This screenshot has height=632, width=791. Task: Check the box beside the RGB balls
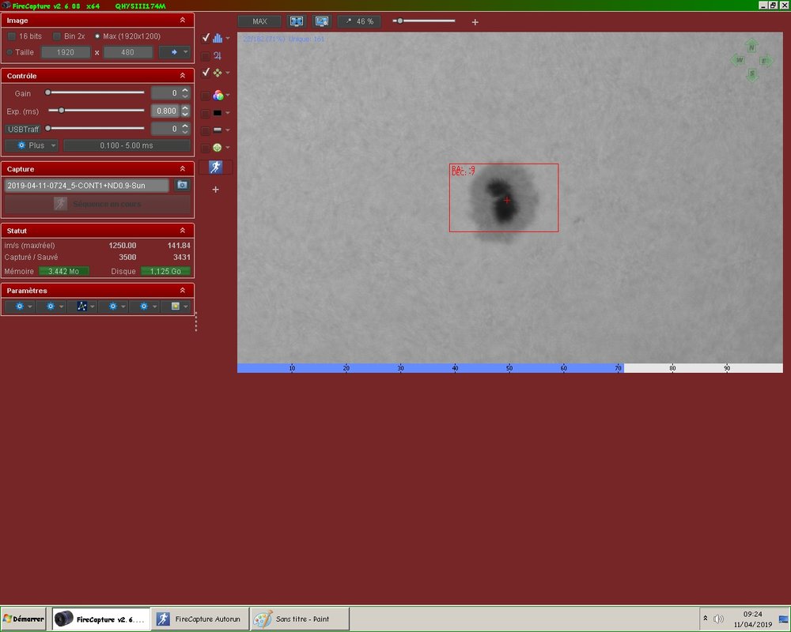pyautogui.click(x=206, y=96)
